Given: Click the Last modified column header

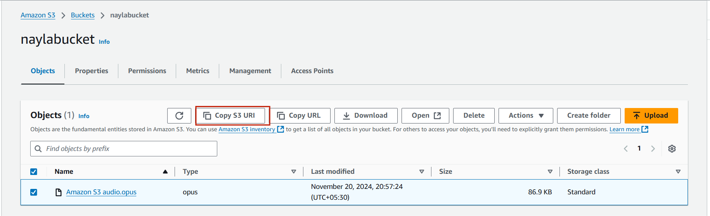Looking at the screenshot, I should 333,171.
